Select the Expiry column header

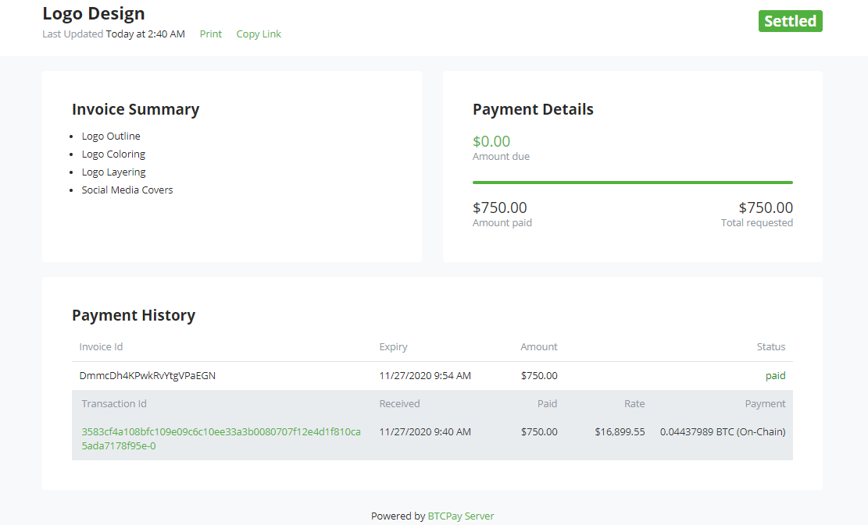click(x=393, y=346)
